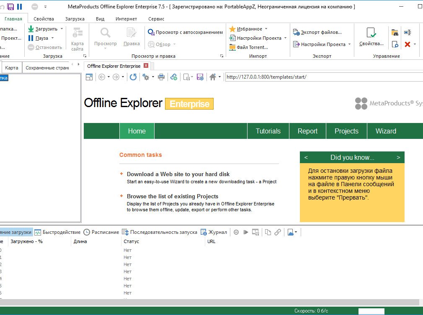
Task: Click Экспорт файлов... button
Action: point(317,32)
